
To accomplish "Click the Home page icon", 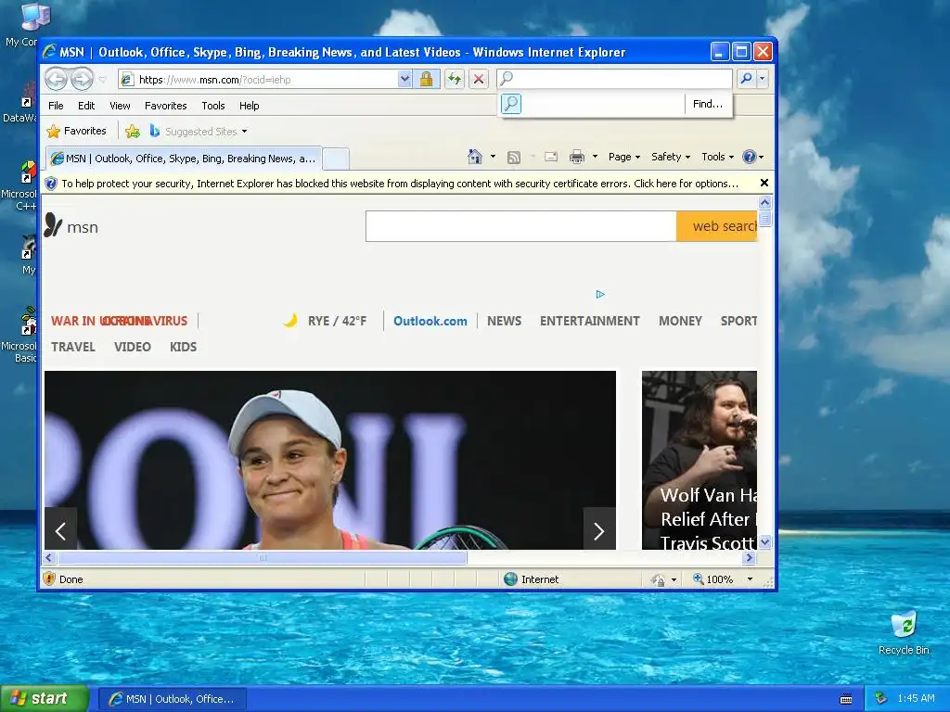I will pyautogui.click(x=475, y=157).
